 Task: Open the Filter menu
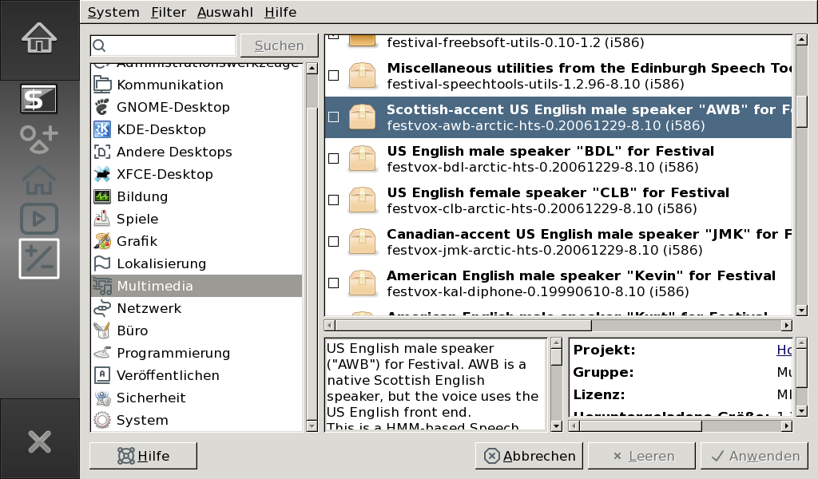(168, 12)
